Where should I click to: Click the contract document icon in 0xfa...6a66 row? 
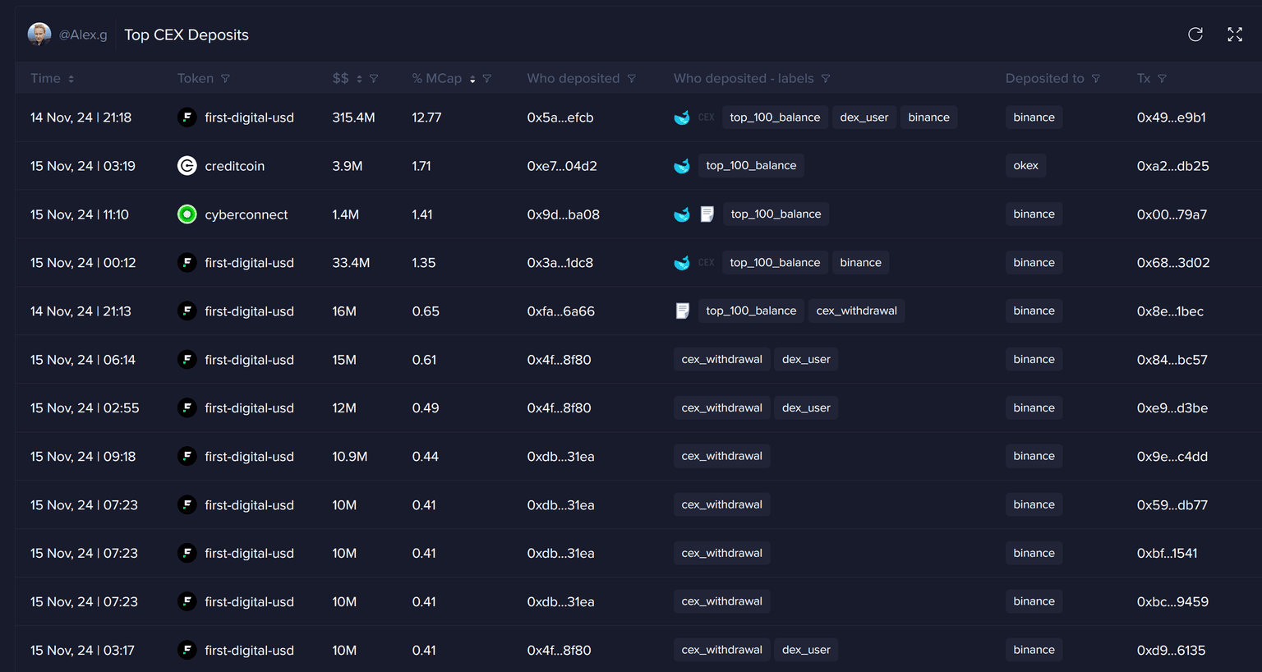tap(682, 311)
